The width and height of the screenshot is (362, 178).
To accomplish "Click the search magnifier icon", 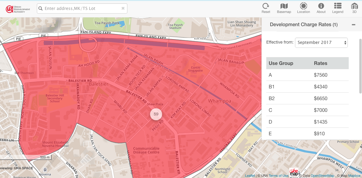I will pyautogui.click(x=40, y=8).
